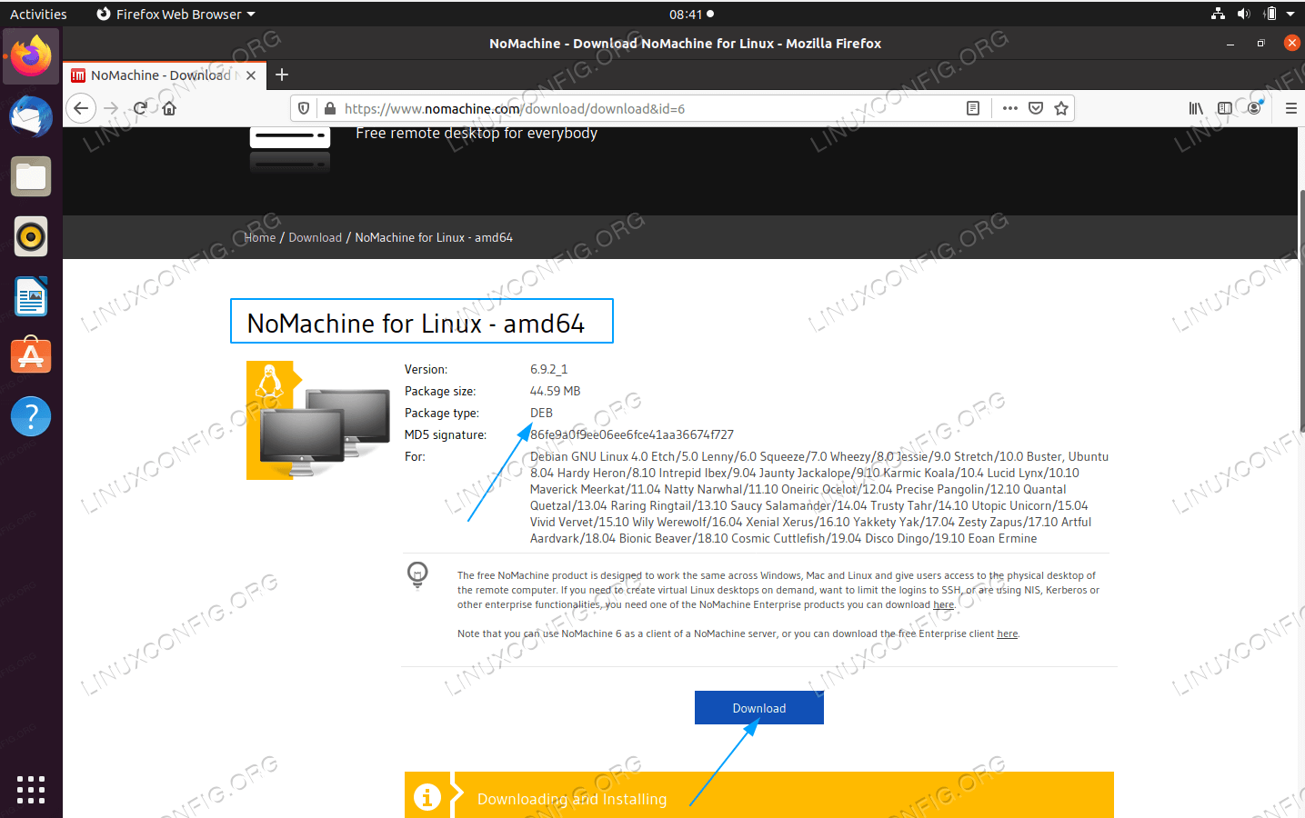Open the Help icon in dock
The width and height of the screenshot is (1305, 818).
(x=31, y=416)
